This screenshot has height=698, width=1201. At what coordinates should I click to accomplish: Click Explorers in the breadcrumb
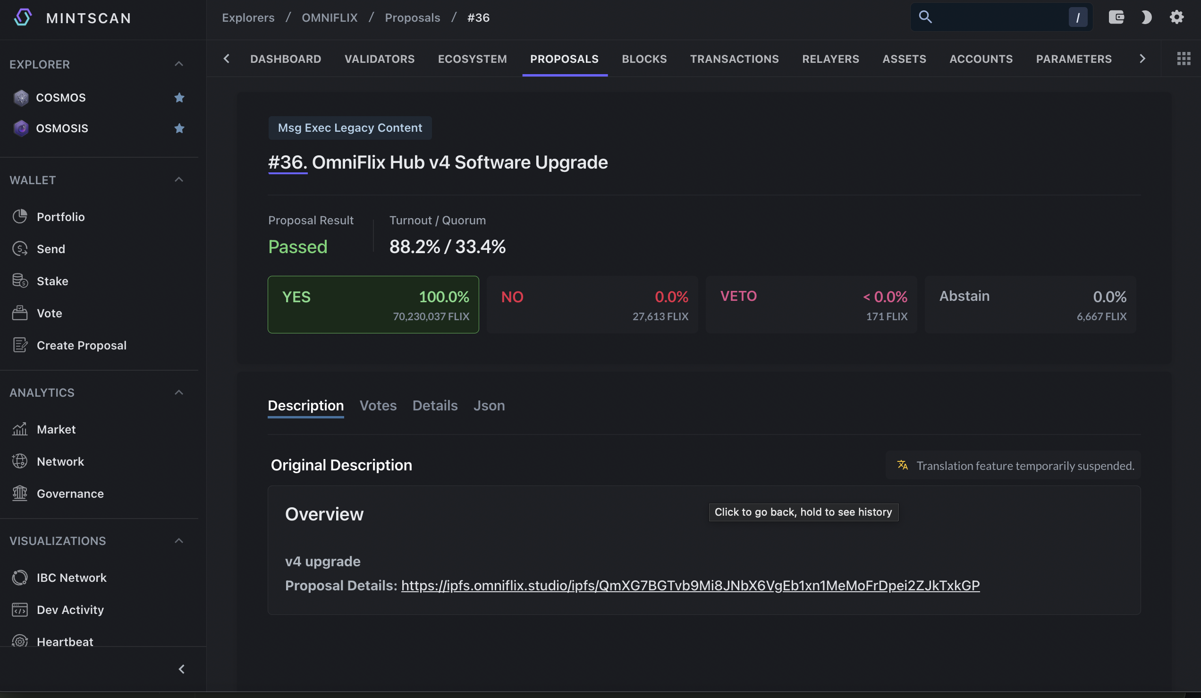(248, 17)
